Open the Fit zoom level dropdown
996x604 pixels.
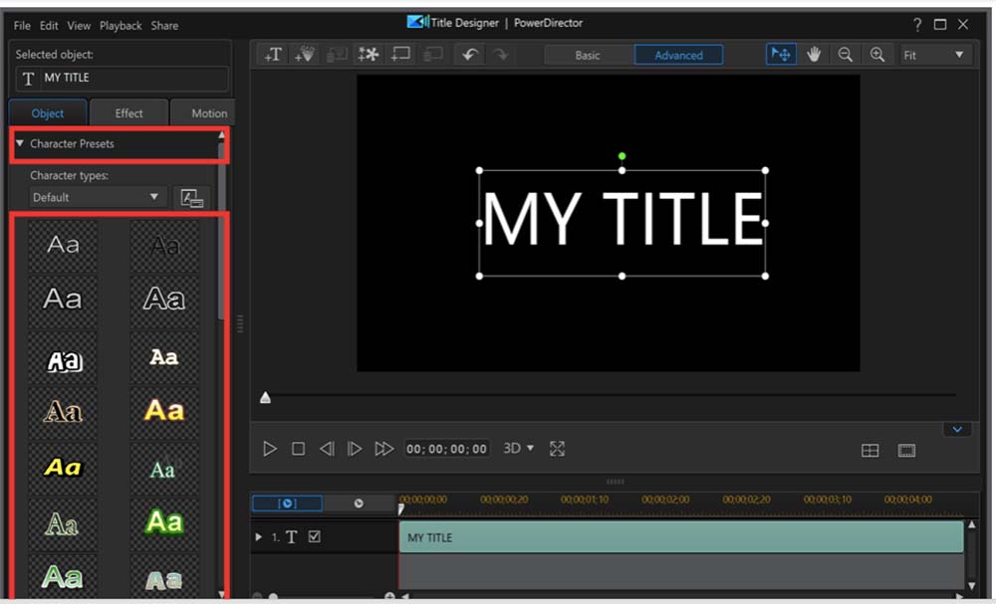click(x=934, y=55)
